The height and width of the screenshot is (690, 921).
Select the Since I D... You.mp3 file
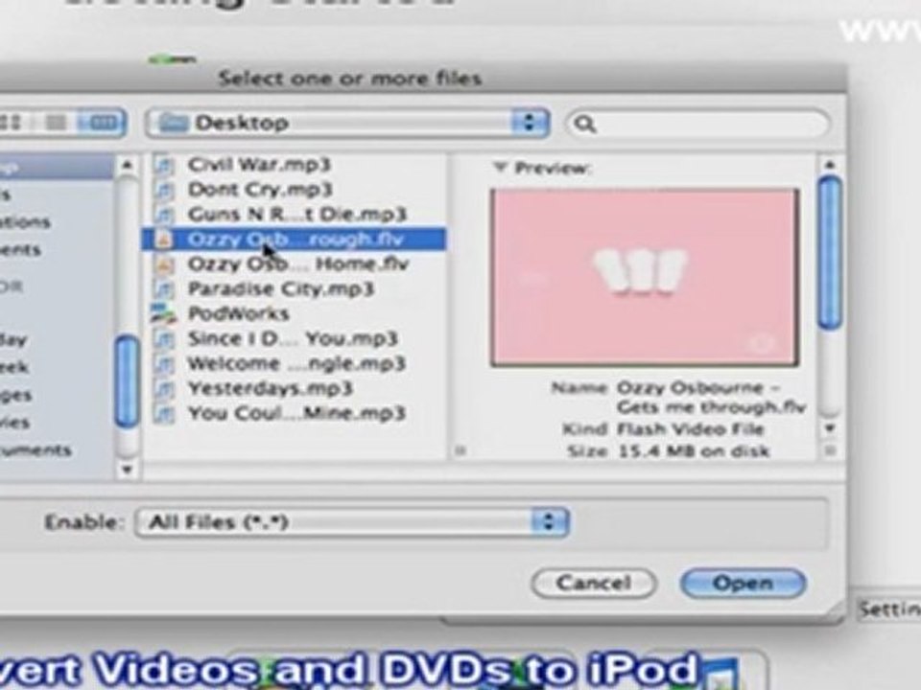click(x=293, y=338)
